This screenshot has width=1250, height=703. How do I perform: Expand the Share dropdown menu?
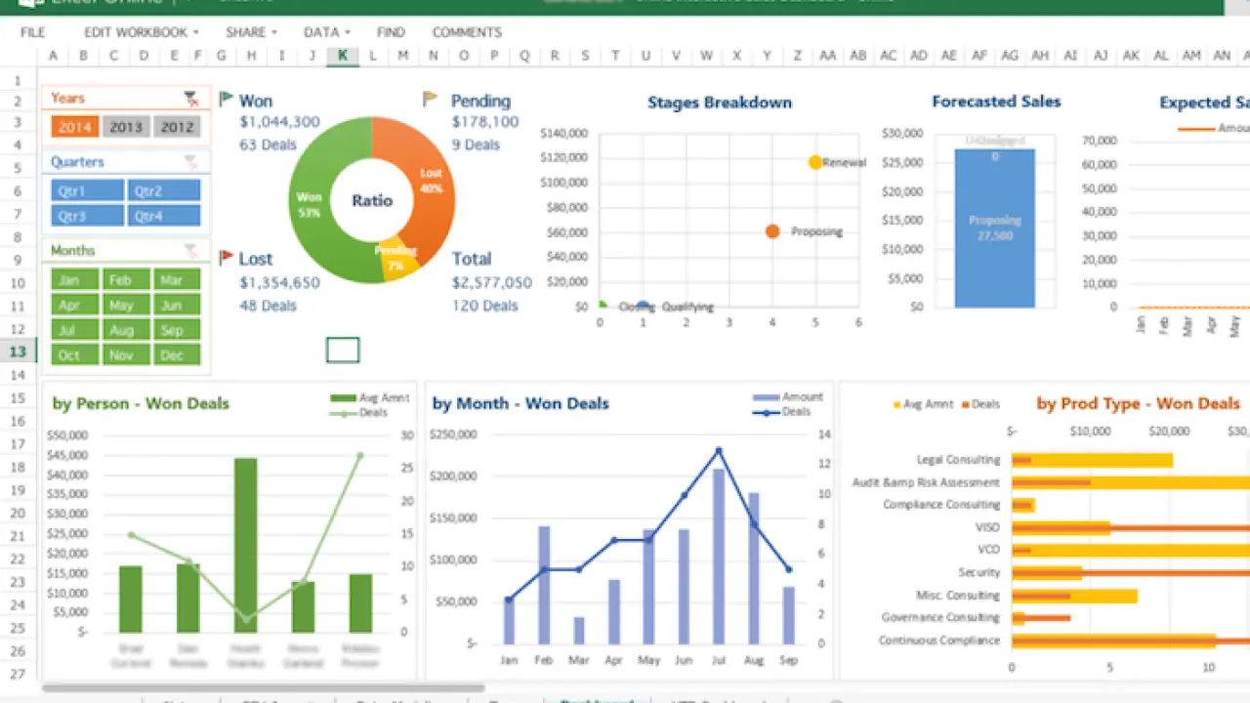click(251, 32)
